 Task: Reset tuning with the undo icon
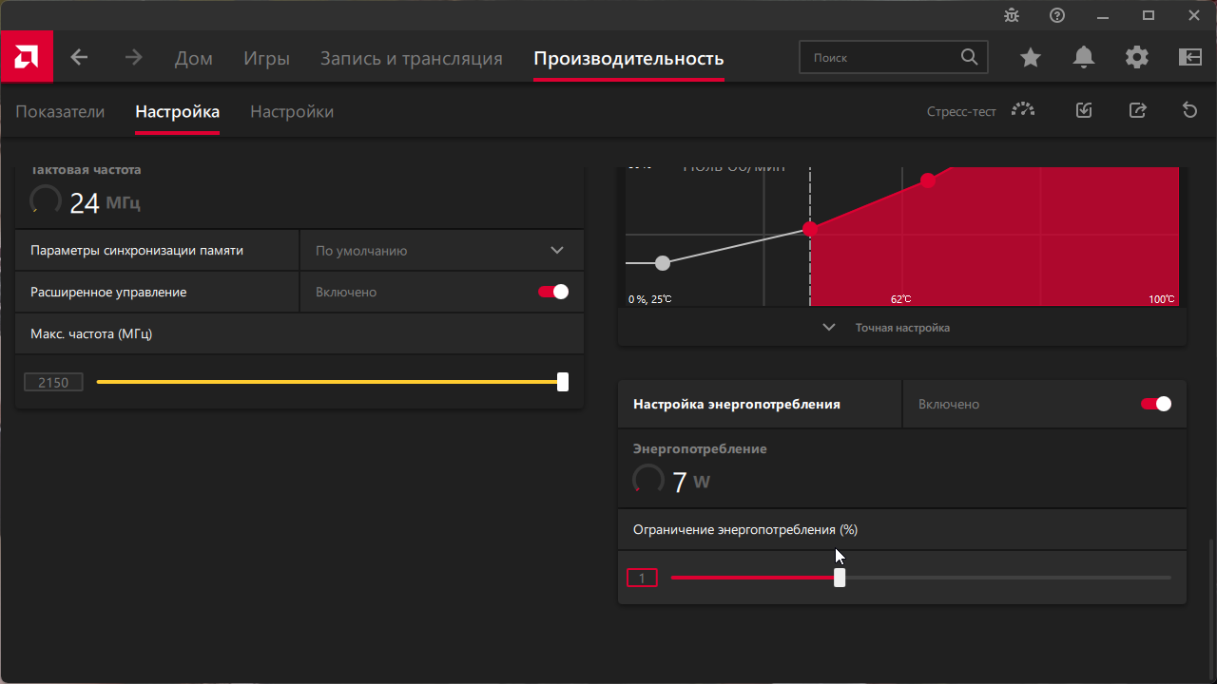pos(1189,110)
